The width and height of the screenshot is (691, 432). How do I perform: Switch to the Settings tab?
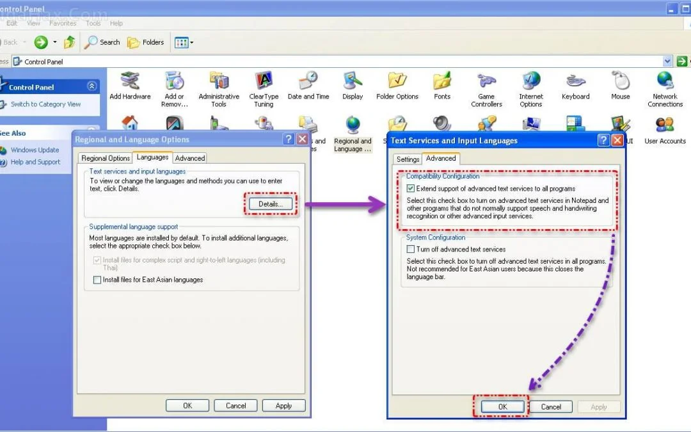(x=408, y=159)
